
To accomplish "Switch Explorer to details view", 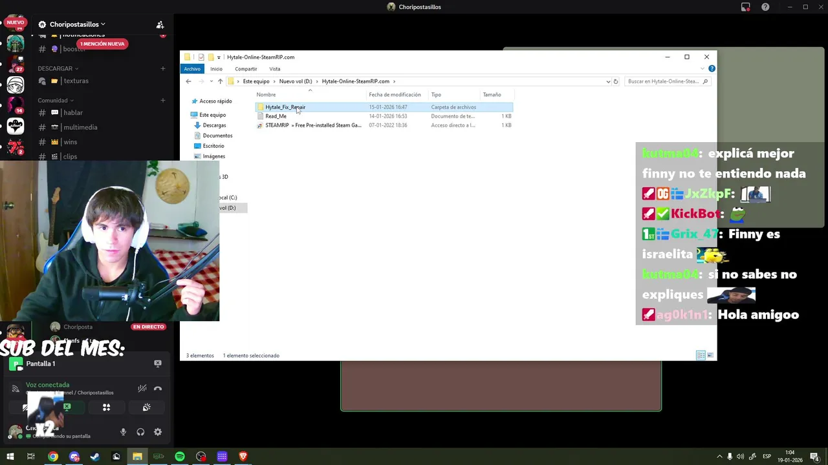I will click(x=701, y=356).
